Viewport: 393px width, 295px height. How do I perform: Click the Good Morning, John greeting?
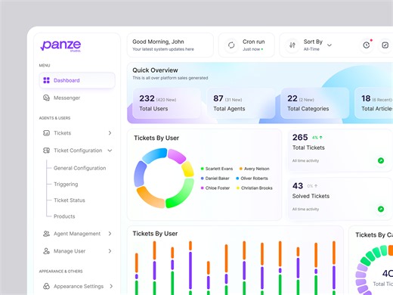158,42
